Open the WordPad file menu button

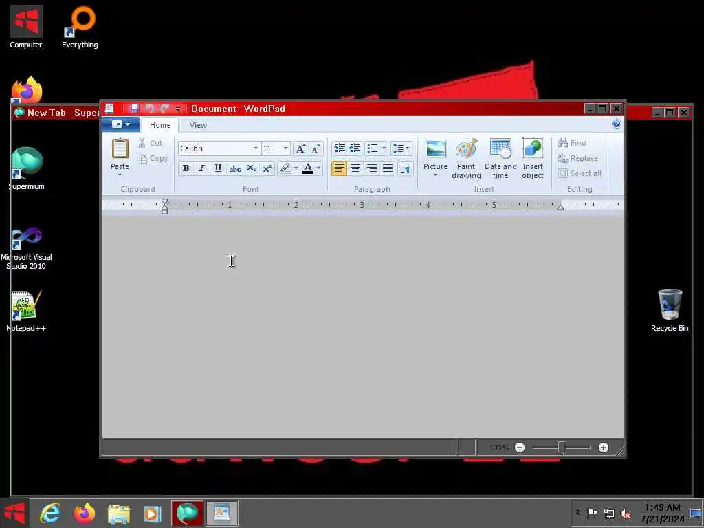pos(121,124)
